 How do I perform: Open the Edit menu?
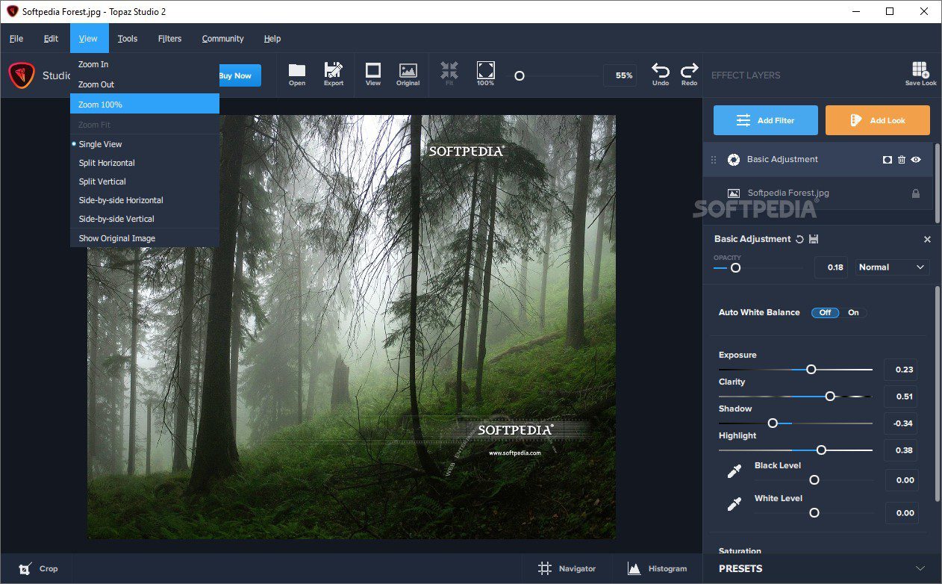pos(51,39)
